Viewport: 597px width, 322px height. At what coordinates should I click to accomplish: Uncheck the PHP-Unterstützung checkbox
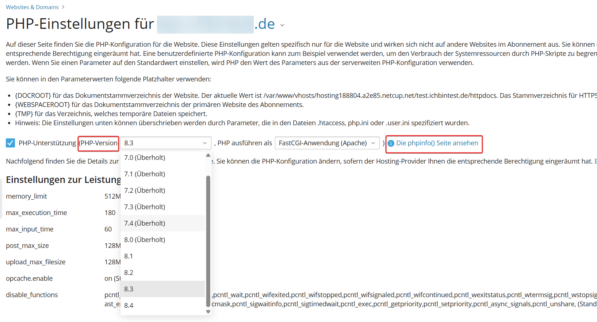(10, 143)
